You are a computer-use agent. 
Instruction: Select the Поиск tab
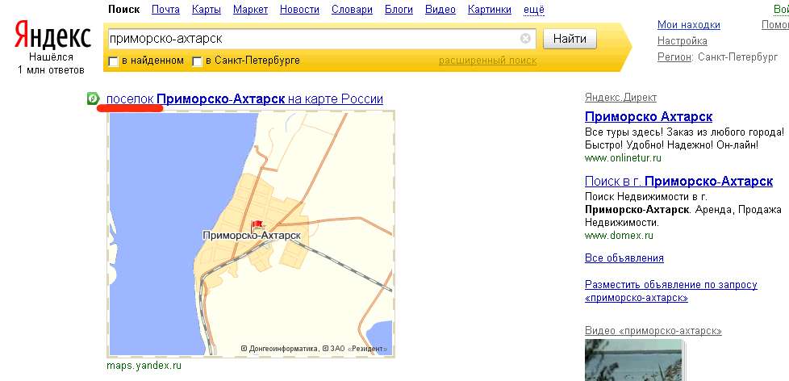[x=123, y=10]
